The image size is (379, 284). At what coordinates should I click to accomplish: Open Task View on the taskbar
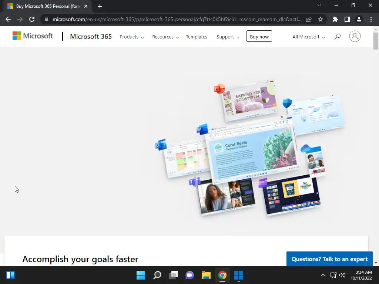tap(173, 275)
